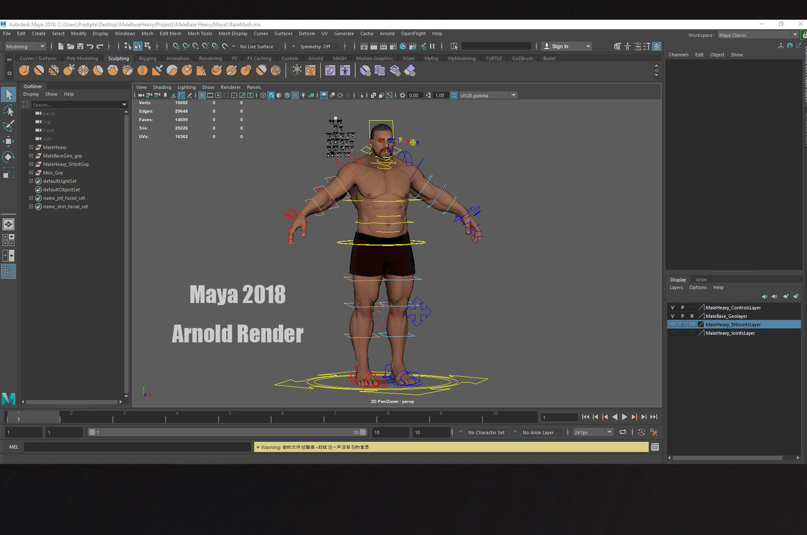
Task: Toggle loop playback mode button
Action: click(x=623, y=432)
